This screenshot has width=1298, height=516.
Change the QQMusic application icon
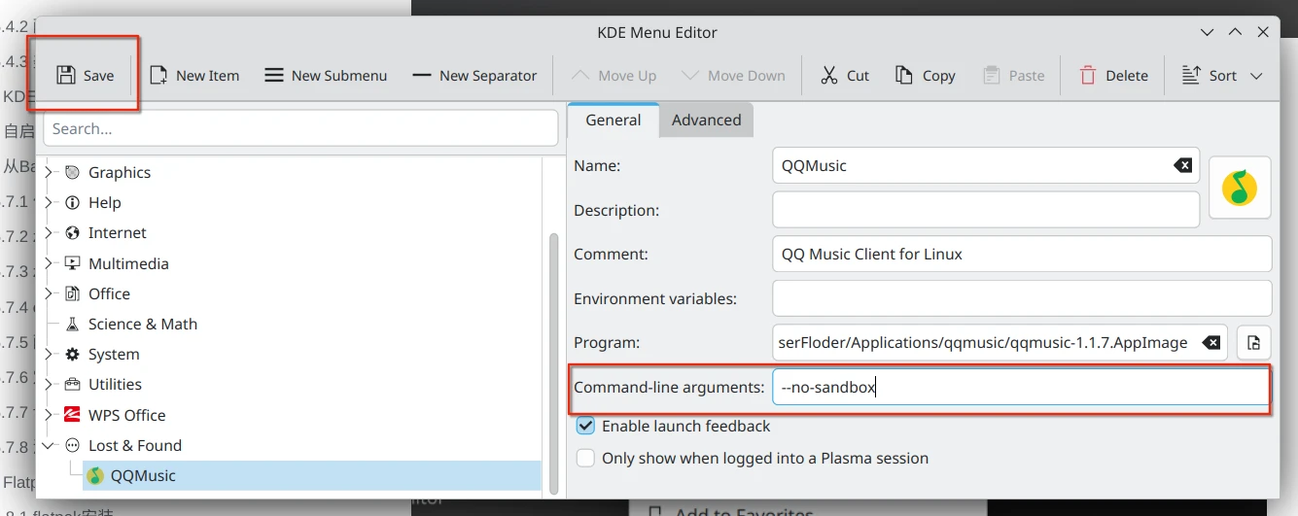pos(1240,188)
